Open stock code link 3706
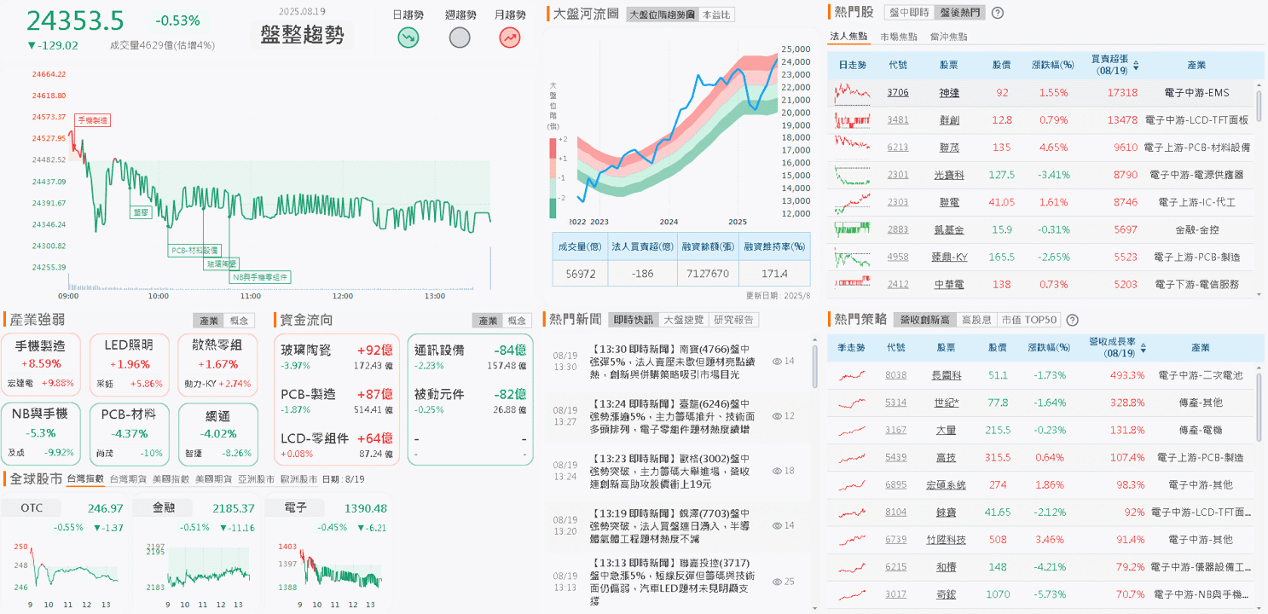 pyautogui.click(x=898, y=92)
